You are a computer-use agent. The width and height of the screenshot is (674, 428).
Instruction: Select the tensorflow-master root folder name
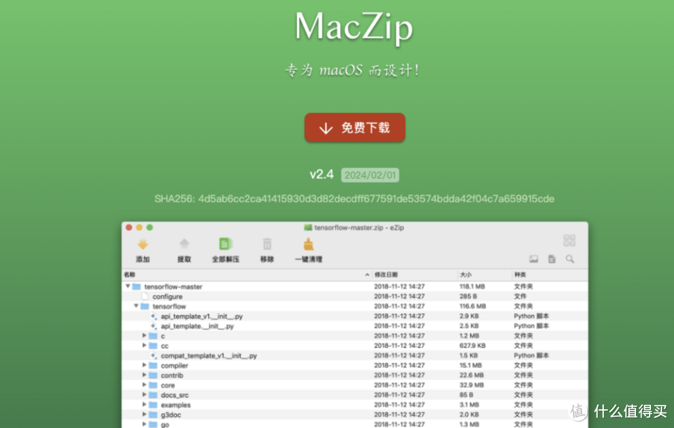point(173,286)
